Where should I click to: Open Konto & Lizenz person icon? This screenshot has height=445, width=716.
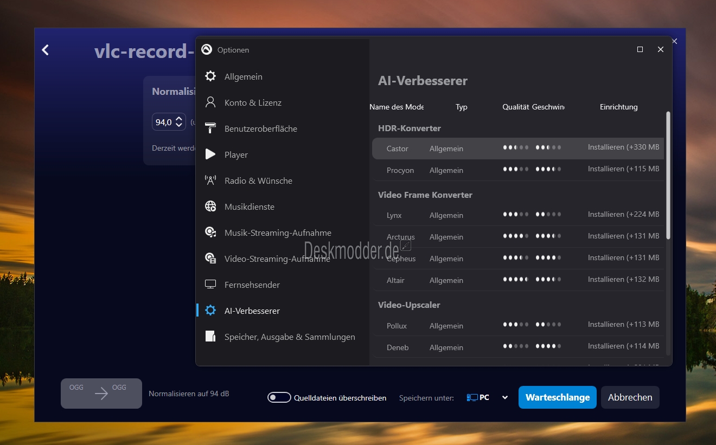[210, 102]
